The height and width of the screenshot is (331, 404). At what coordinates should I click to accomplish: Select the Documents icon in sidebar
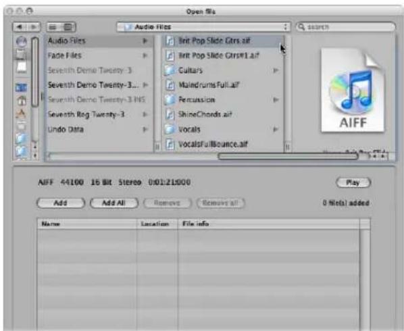click(x=22, y=126)
